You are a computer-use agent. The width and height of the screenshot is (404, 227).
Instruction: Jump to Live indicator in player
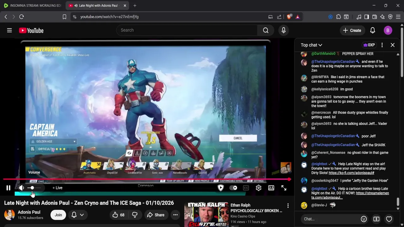[x=57, y=188]
